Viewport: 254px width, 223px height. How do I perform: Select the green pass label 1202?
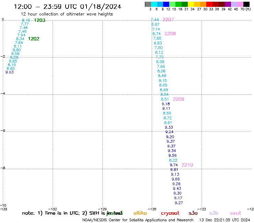coord(34,39)
